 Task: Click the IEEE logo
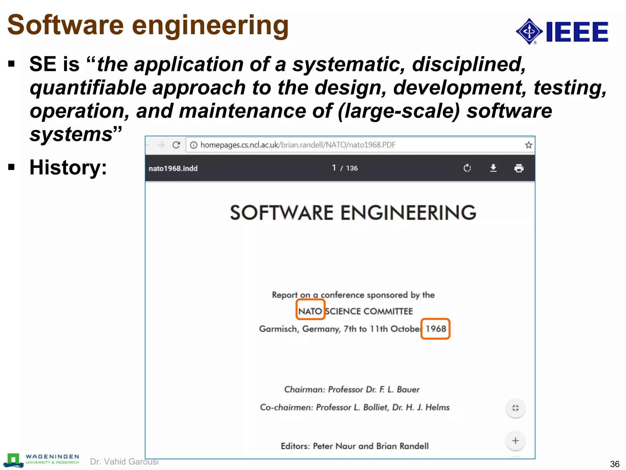562,32
